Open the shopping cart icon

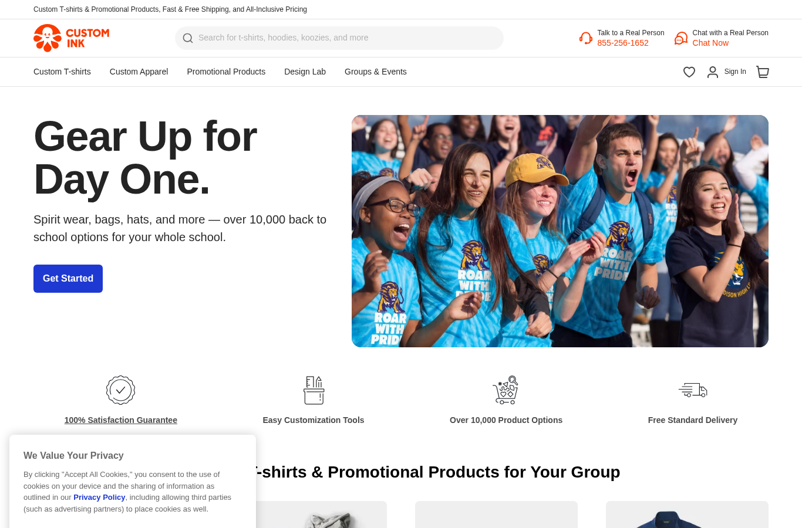pos(763,72)
